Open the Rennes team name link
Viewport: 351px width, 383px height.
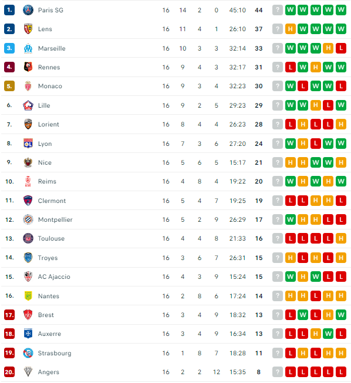click(49, 67)
